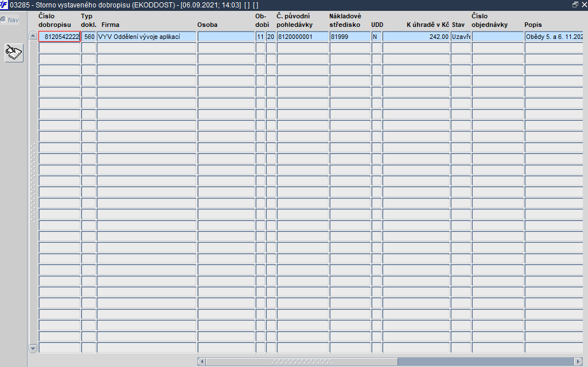
Task: Click the horizontal scrollbar right arrow
Action: point(578,361)
